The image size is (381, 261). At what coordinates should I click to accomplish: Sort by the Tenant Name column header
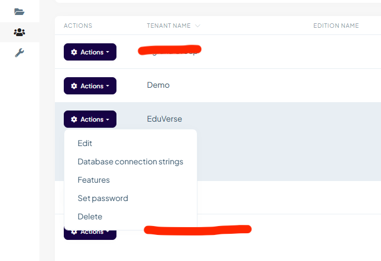(x=169, y=26)
